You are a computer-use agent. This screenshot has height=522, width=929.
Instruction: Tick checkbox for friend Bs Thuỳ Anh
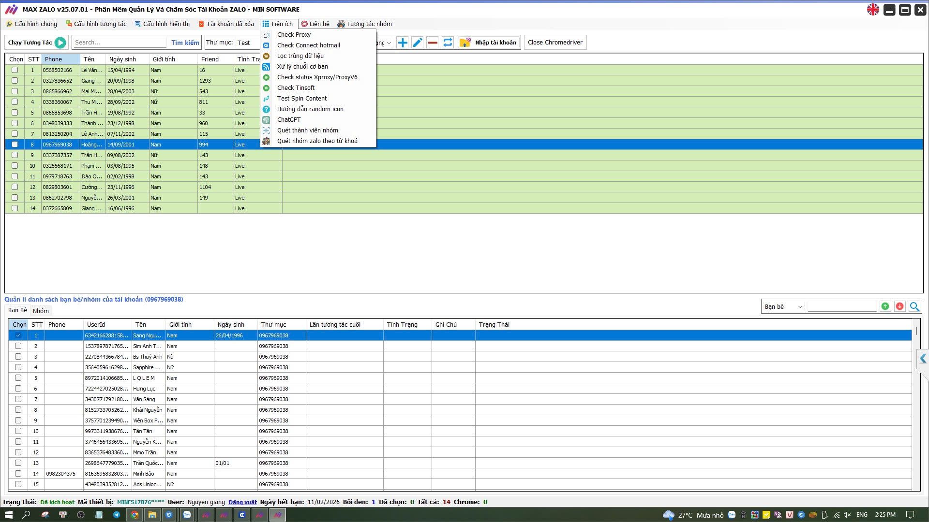[18, 357]
